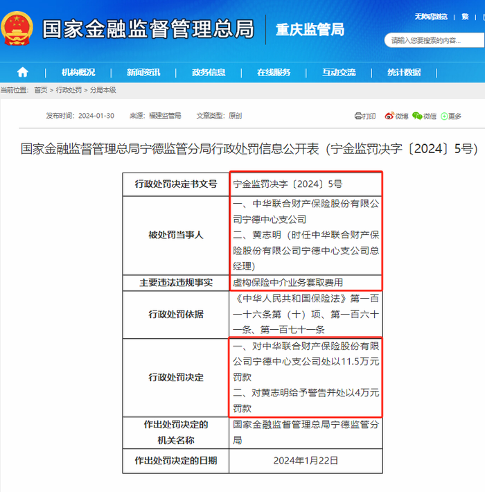Share article to 微信
Image resolution: width=485 pixels, height=492 pixels.
click(425, 116)
